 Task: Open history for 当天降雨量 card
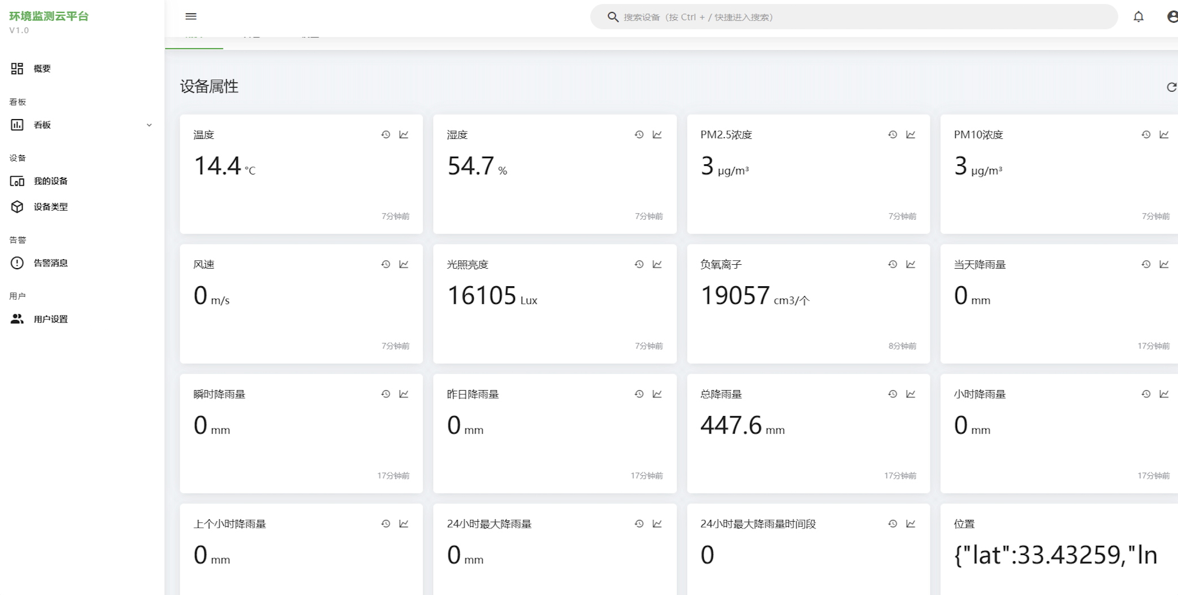(x=1146, y=264)
